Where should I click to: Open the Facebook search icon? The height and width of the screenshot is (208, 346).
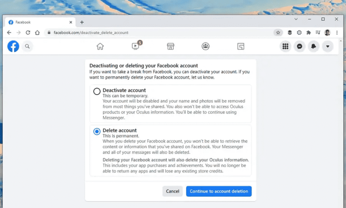28,46
